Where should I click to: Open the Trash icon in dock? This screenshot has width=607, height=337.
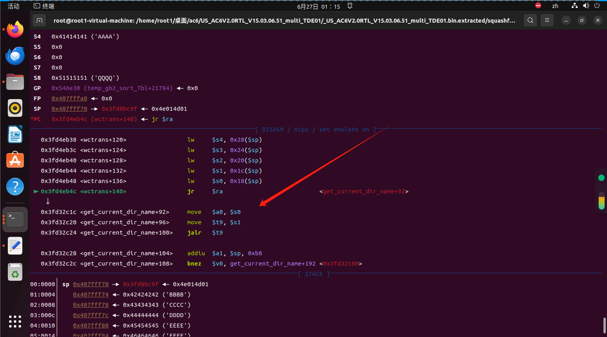15,272
